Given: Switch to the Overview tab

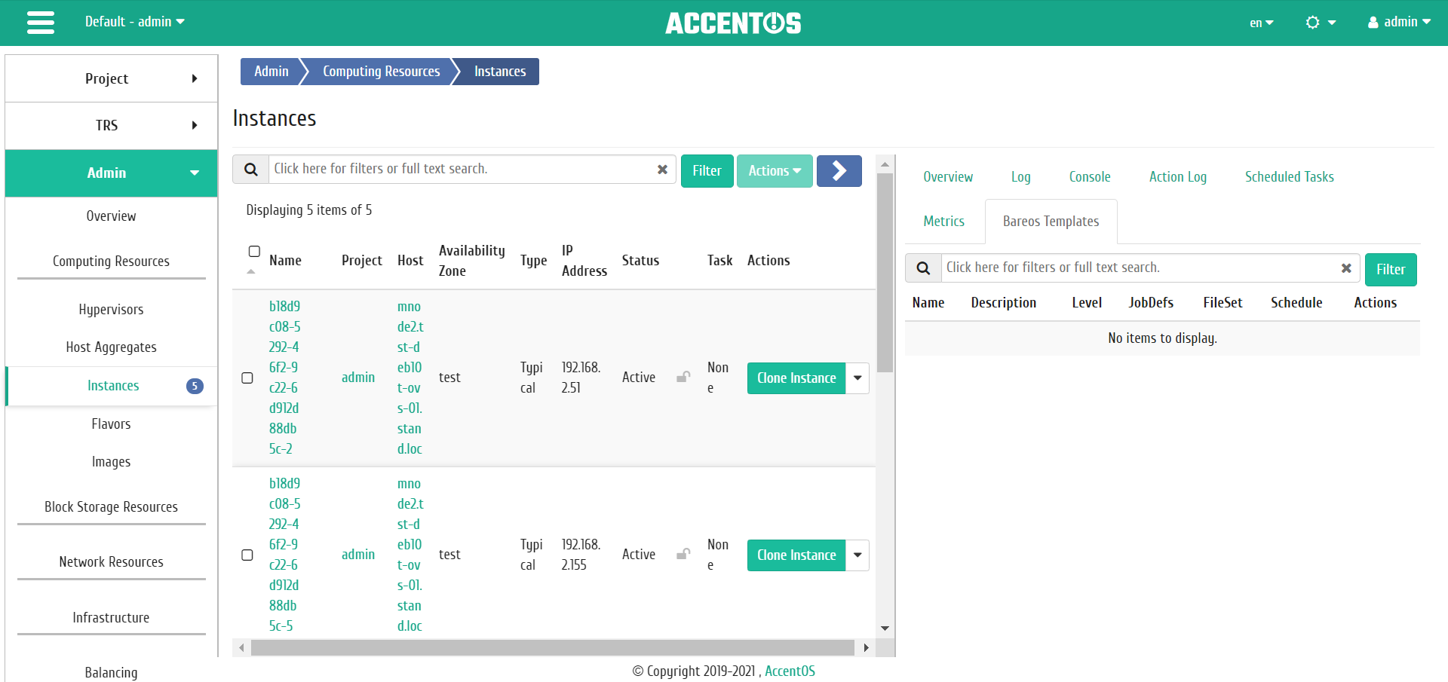Looking at the screenshot, I should [948, 177].
